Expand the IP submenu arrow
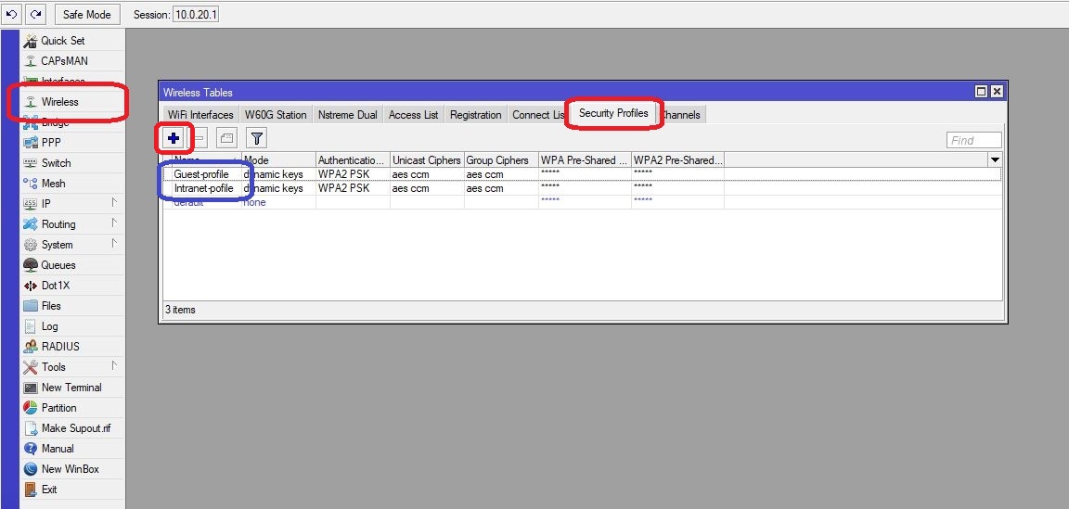Screen dimensions: 1069x509 coord(114,203)
